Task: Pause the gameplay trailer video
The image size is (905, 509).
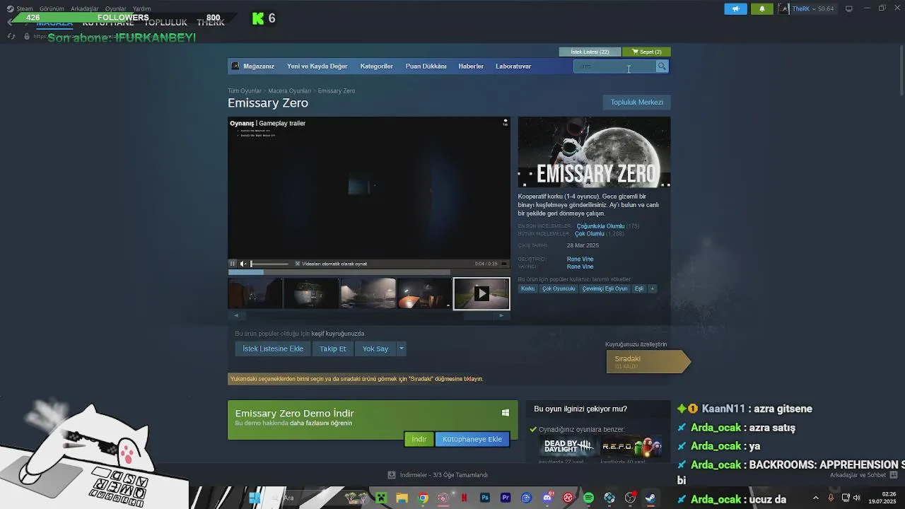Action: [x=232, y=264]
